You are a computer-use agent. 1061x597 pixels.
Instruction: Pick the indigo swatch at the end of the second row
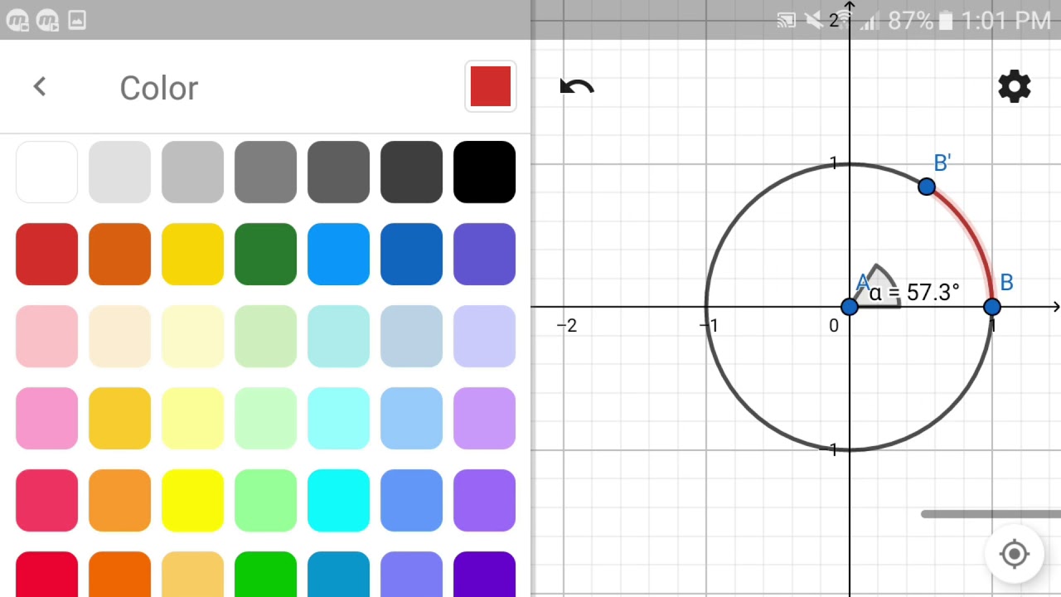point(484,254)
